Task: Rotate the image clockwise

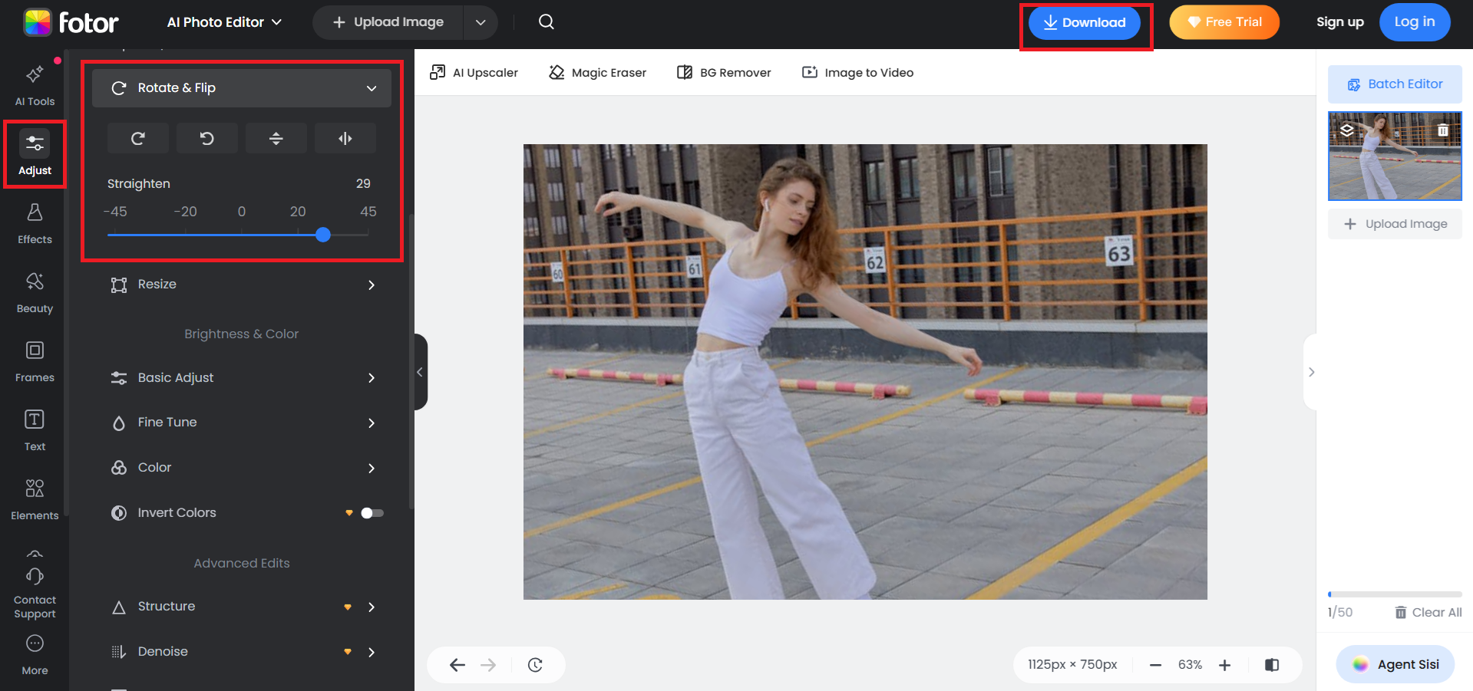Action: 138,138
